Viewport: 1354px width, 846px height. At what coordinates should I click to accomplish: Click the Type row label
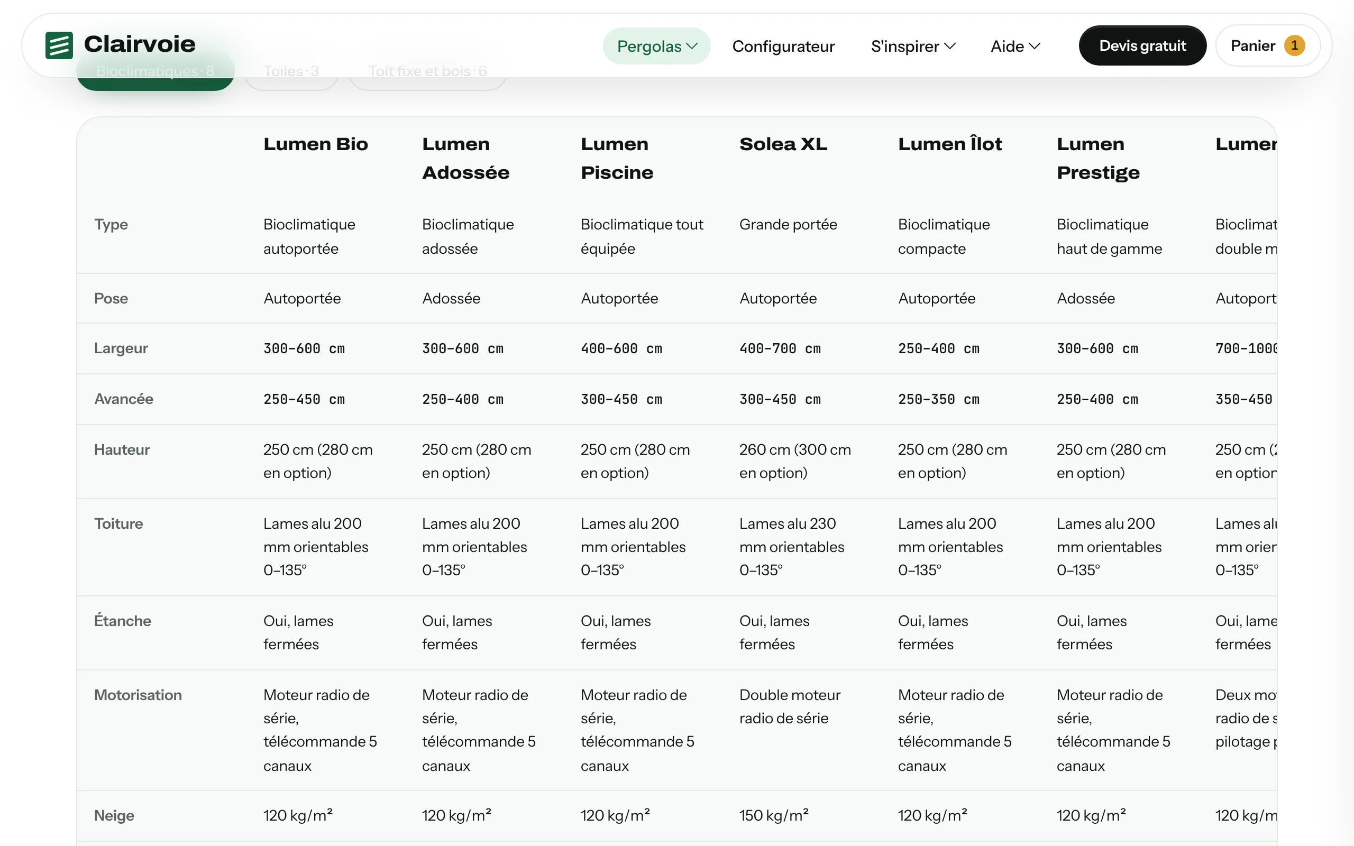click(x=111, y=224)
